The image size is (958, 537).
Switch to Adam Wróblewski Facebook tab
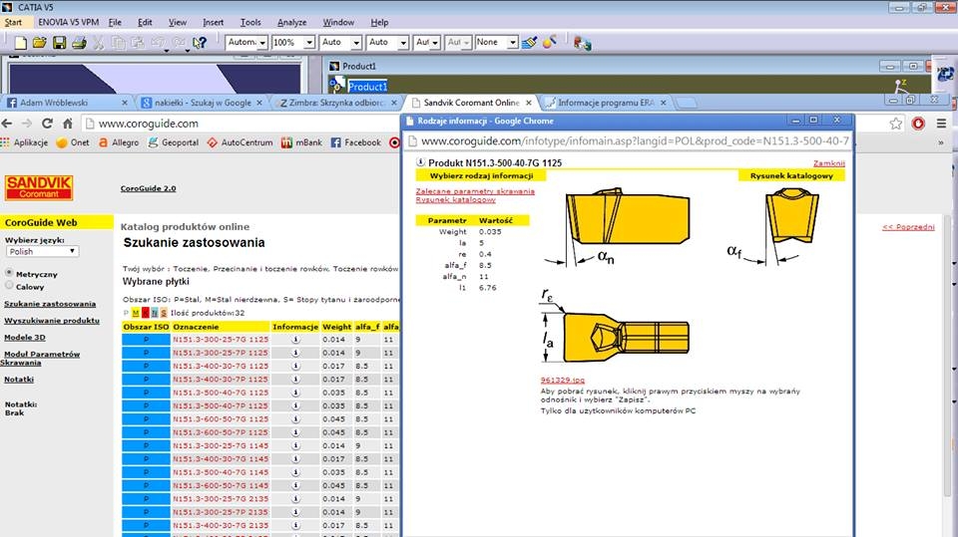66,103
